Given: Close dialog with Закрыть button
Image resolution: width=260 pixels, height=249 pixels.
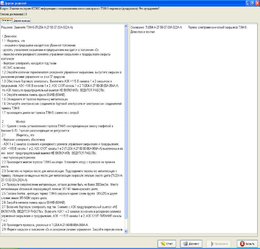Looking at the screenshot, I should coord(247,244).
